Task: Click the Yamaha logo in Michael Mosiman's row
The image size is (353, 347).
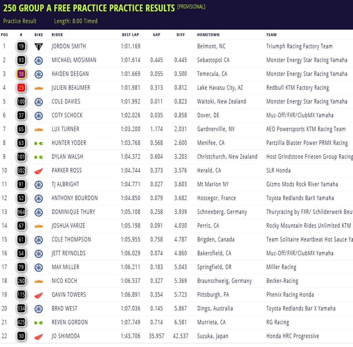Action: click(38, 60)
